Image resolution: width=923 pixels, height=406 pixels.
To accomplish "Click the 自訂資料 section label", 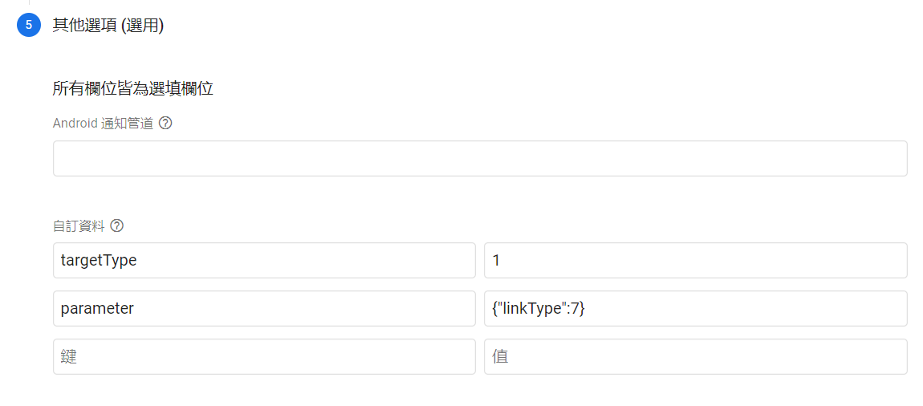I will click(79, 225).
